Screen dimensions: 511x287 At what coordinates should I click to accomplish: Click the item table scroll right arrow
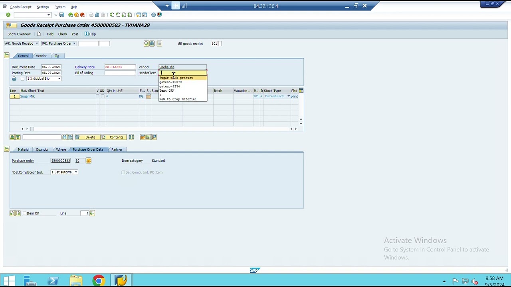(x=295, y=129)
